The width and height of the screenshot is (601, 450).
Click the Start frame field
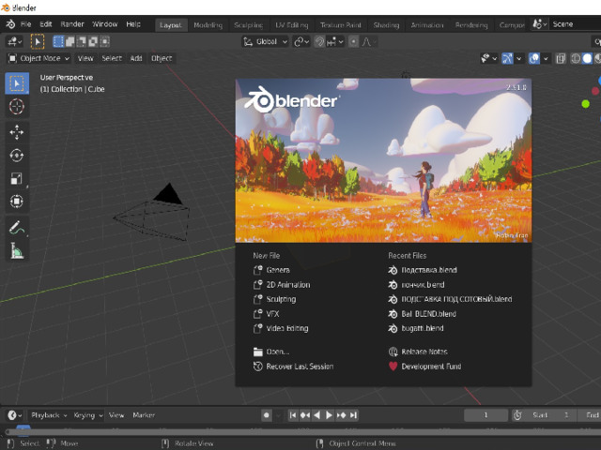coord(550,415)
